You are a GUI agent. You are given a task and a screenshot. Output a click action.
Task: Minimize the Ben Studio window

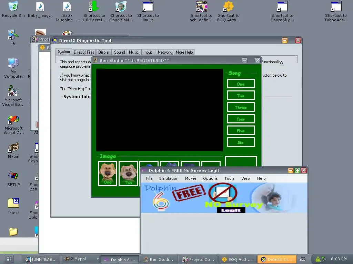(x=244, y=60)
